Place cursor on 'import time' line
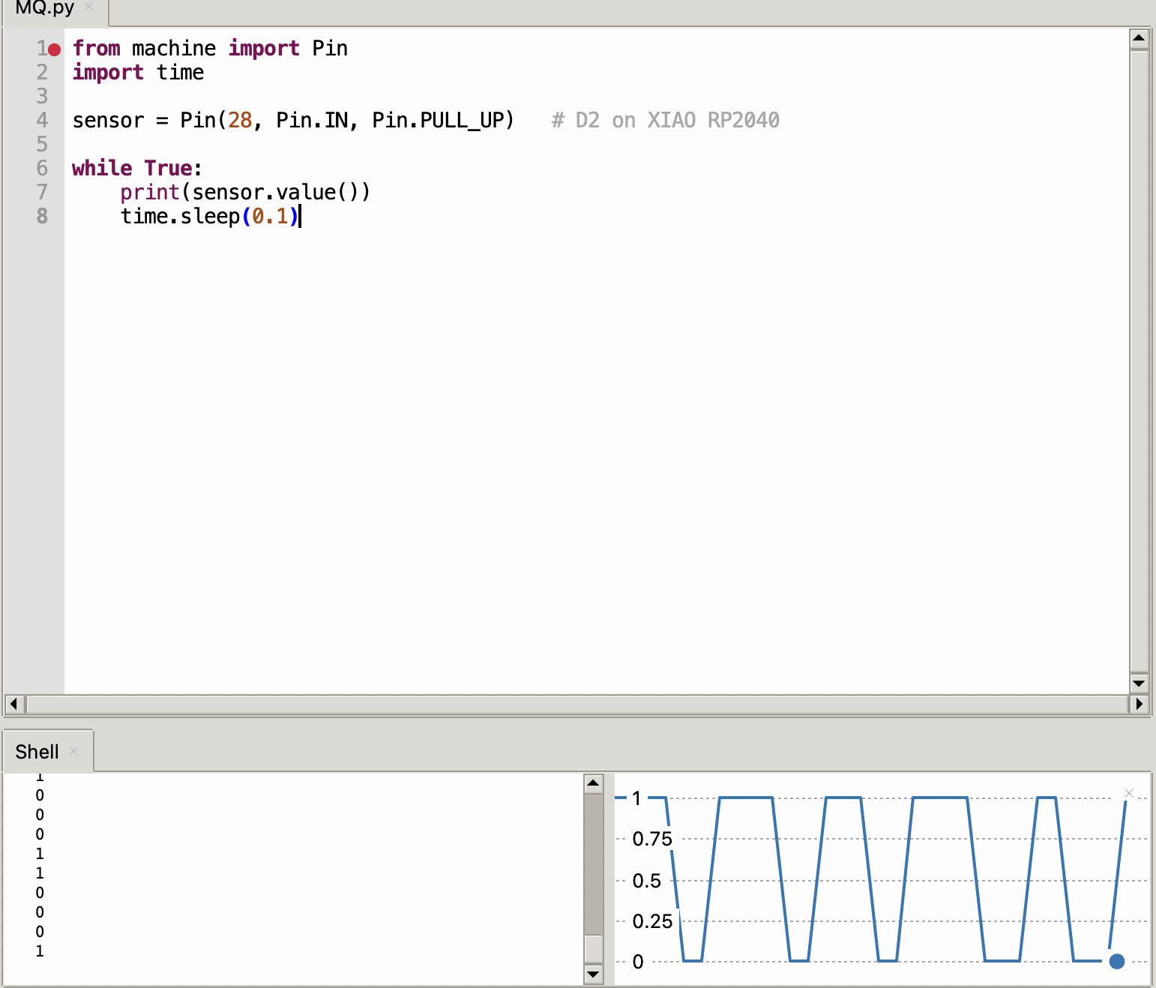This screenshot has height=988, width=1156. 138,73
